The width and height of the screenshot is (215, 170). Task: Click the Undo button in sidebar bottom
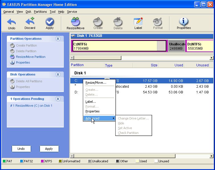tap(21, 149)
